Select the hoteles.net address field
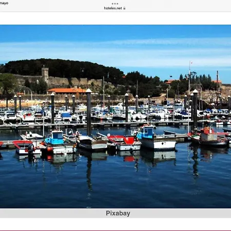Screen dimensions: 231x231 [114, 8]
